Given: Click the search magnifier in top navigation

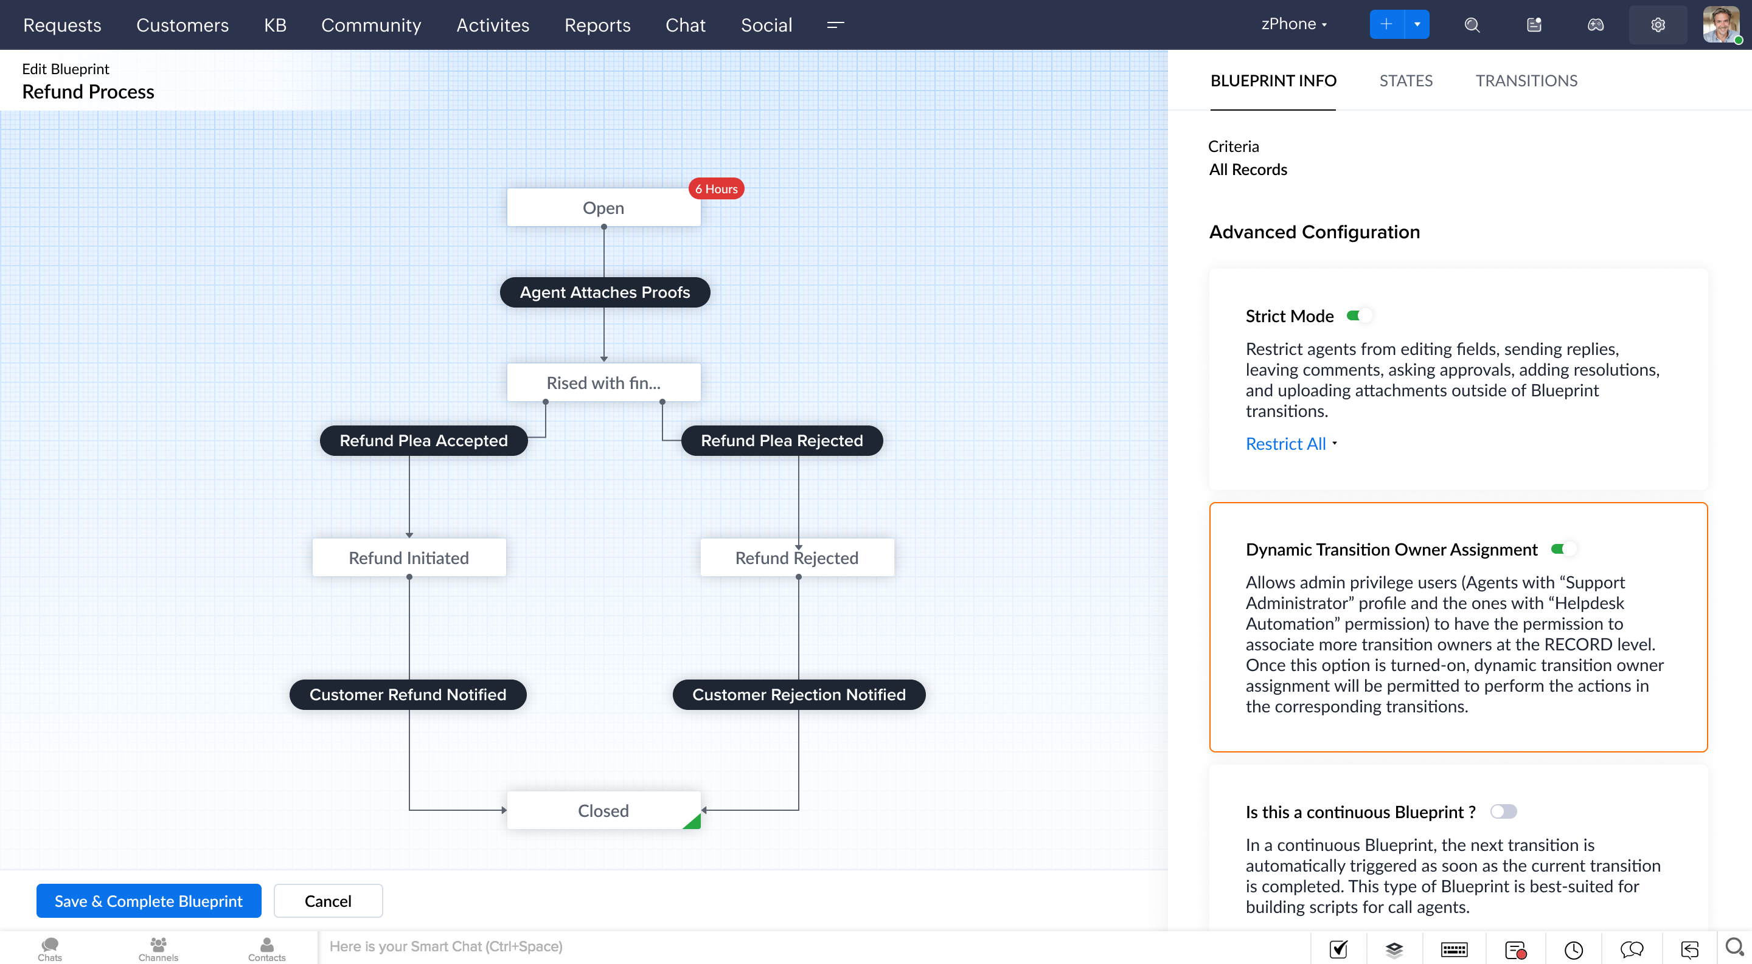Looking at the screenshot, I should point(1472,25).
